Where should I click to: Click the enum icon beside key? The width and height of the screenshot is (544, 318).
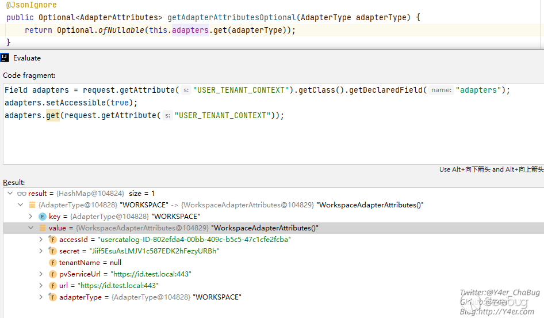pyautogui.click(x=43, y=217)
